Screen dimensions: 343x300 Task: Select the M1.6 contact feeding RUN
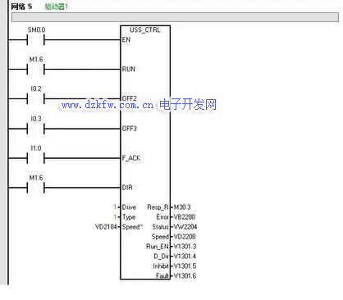click(36, 70)
